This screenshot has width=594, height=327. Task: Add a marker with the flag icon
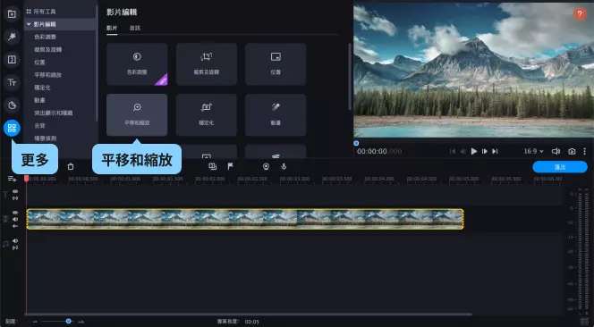(x=230, y=166)
